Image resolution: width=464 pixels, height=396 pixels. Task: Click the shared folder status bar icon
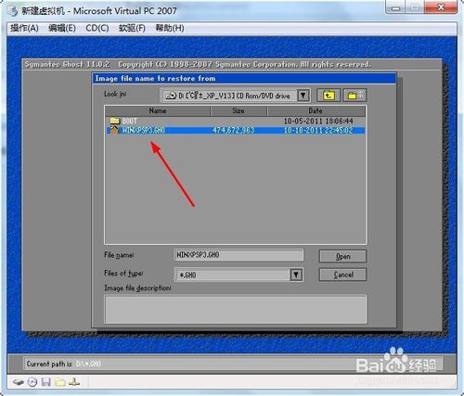pyautogui.click(x=60, y=382)
